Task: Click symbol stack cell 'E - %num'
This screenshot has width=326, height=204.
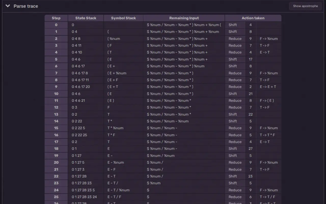Action: tap(124, 162)
